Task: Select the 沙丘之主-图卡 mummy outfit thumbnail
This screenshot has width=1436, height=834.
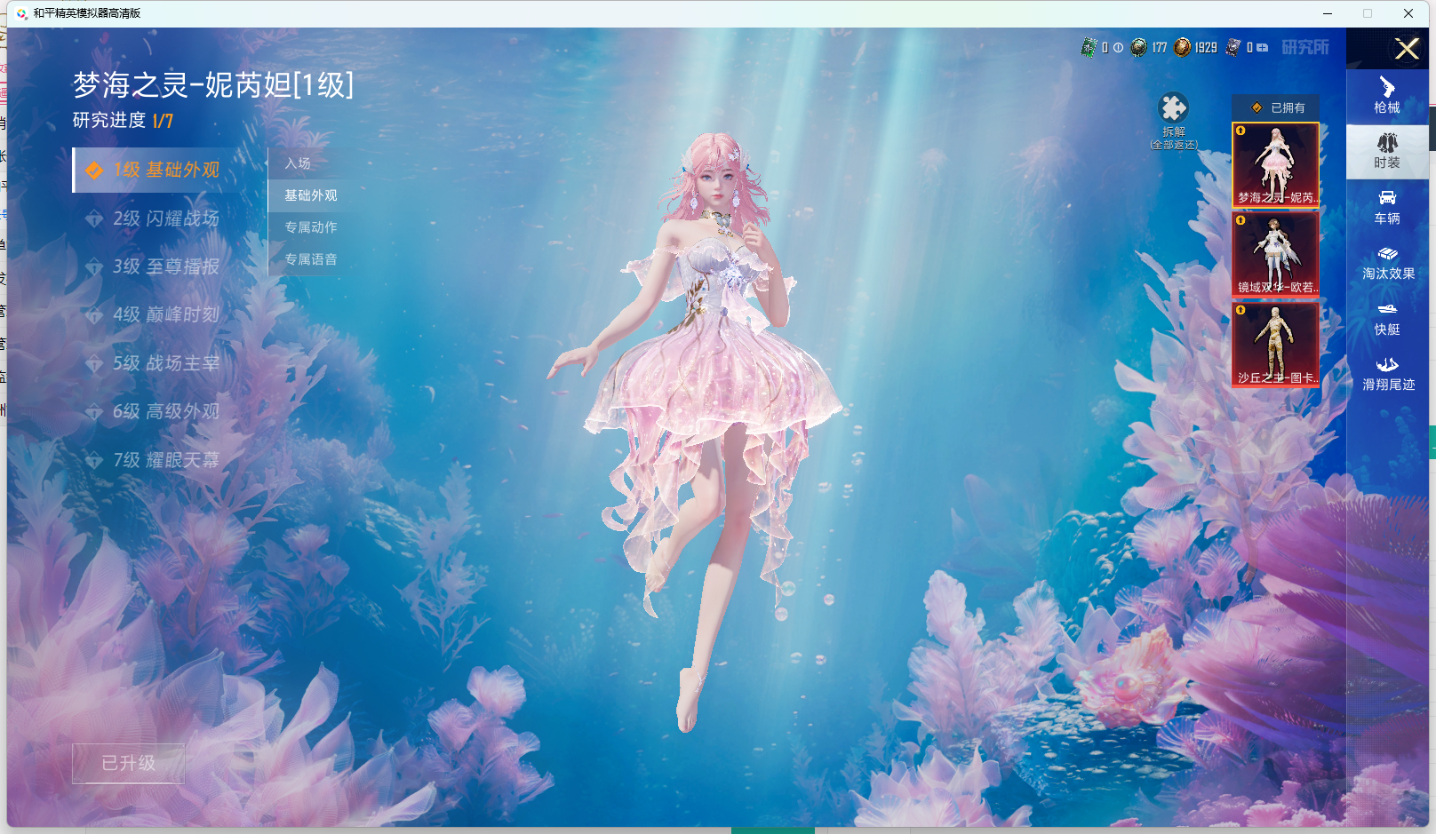Action: pos(1275,344)
